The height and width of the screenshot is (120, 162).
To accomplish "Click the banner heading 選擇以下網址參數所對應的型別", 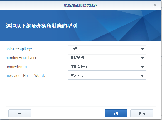I will coord(41,26).
